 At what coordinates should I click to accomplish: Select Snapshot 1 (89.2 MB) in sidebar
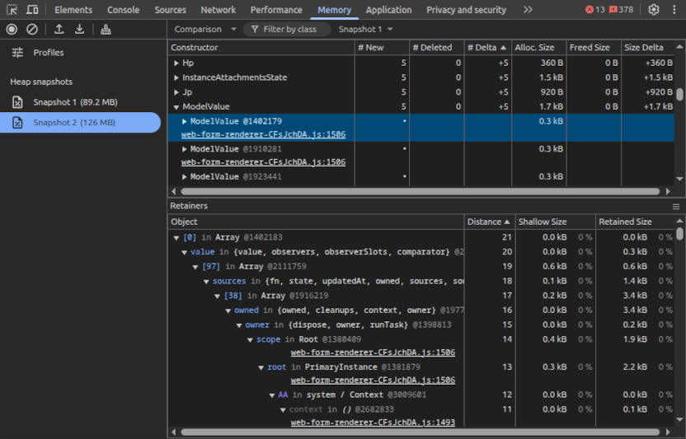(74, 102)
